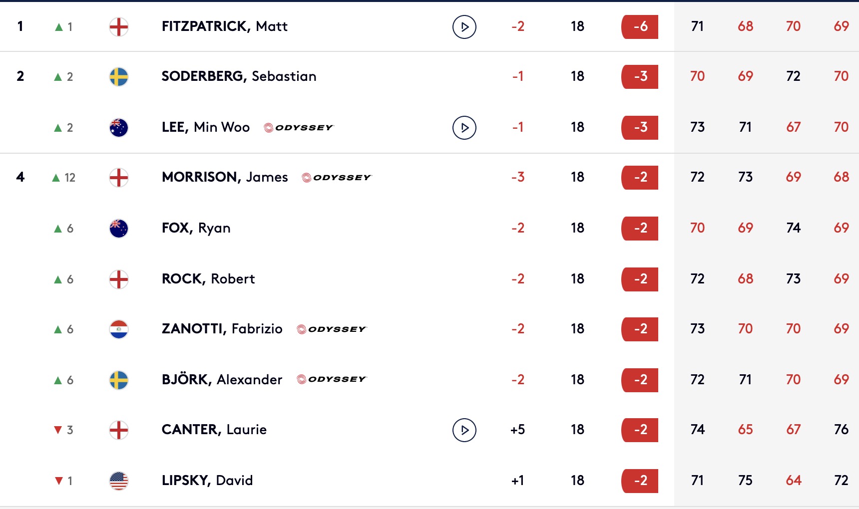Select Lipsky's round three score 64
Image resolution: width=859 pixels, height=509 pixels.
(794, 481)
